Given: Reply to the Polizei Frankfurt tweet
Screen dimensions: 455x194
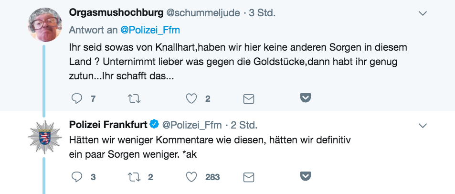Looking at the screenshot, I should pyautogui.click(x=77, y=177).
